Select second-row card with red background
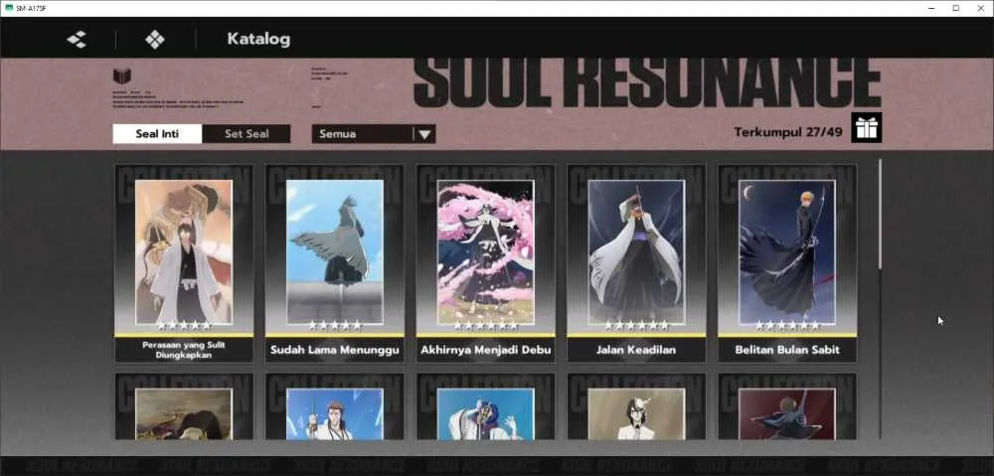 787,406
